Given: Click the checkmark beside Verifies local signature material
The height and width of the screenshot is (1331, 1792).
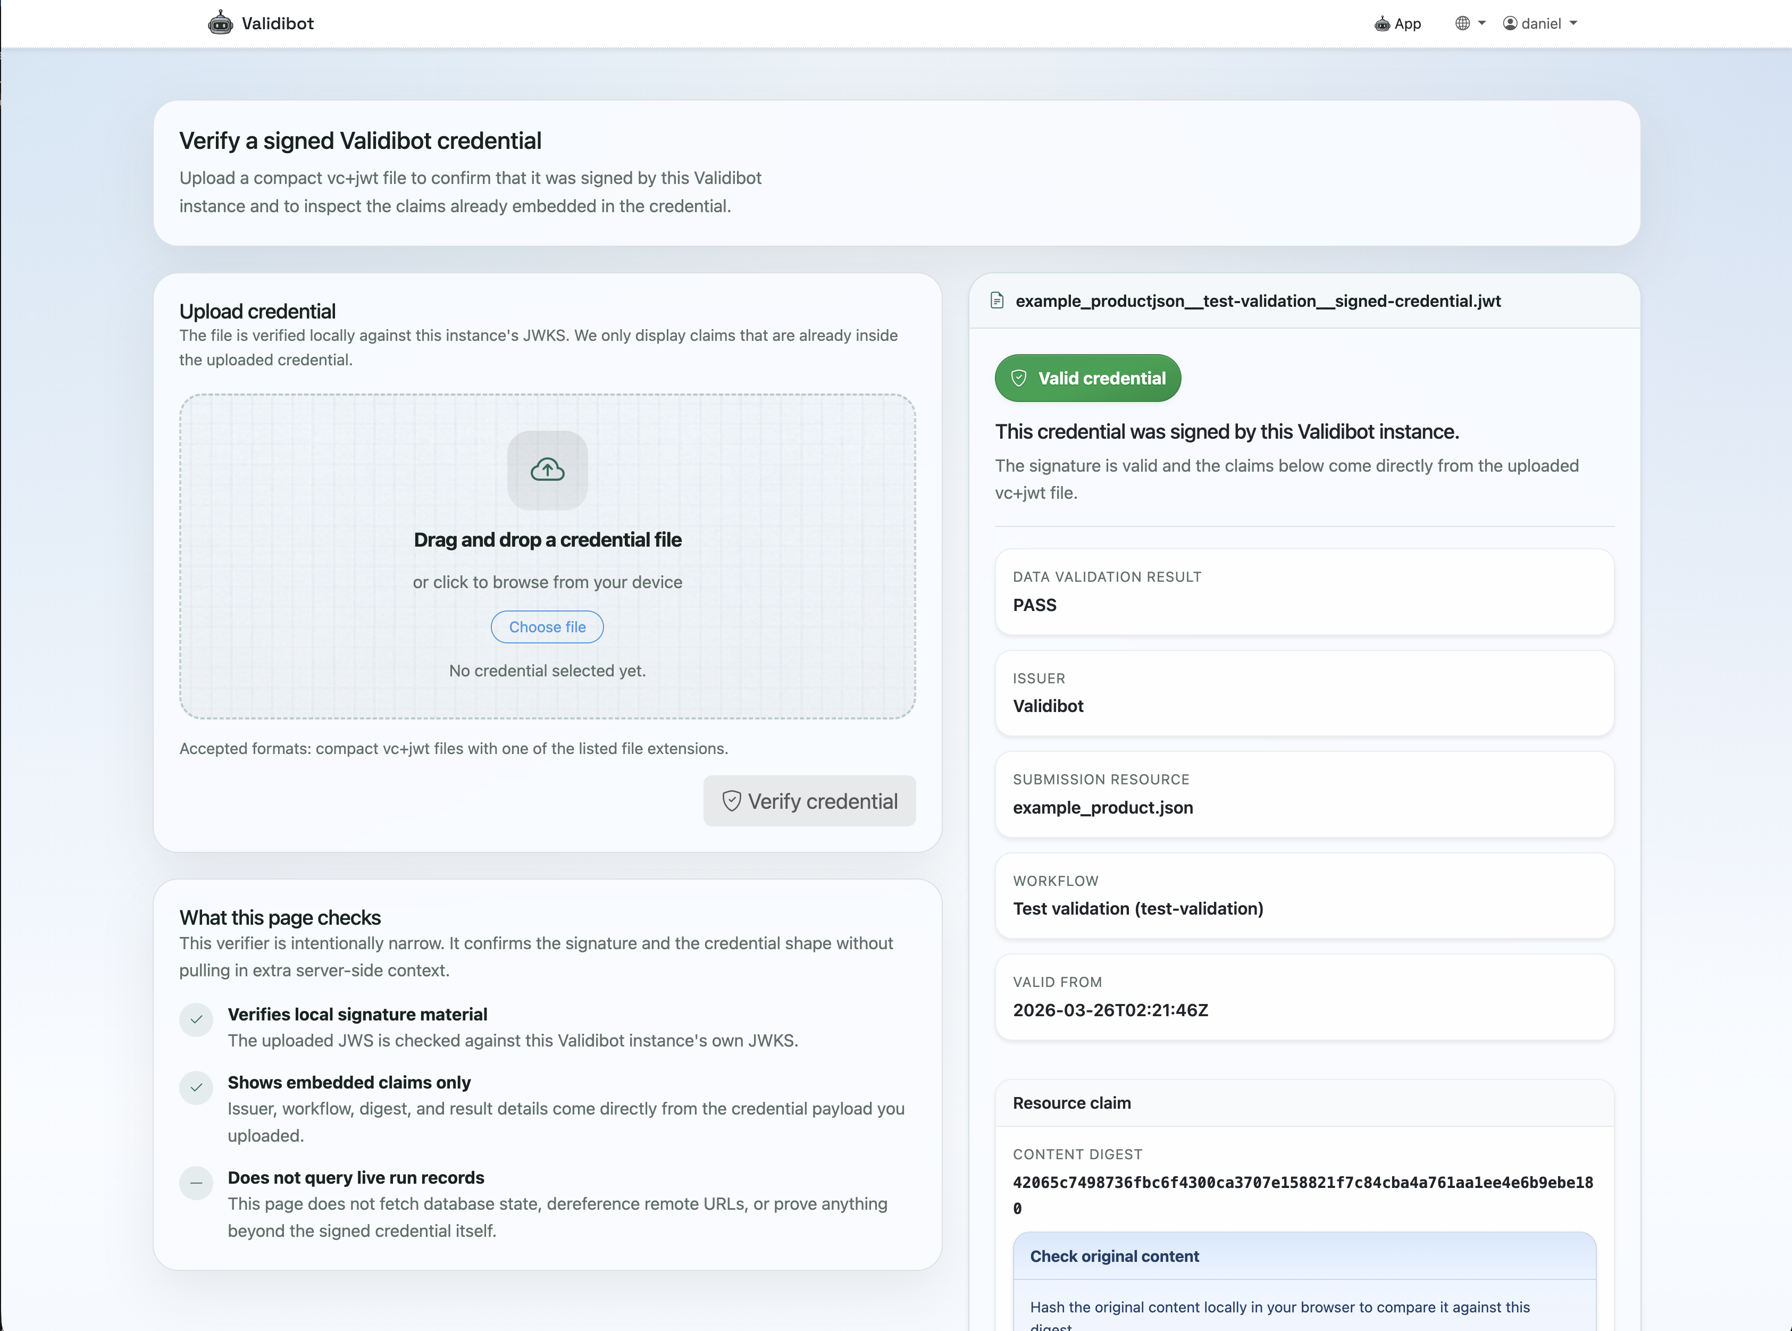Looking at the screenshot, I should click(x=196, y=1019).
